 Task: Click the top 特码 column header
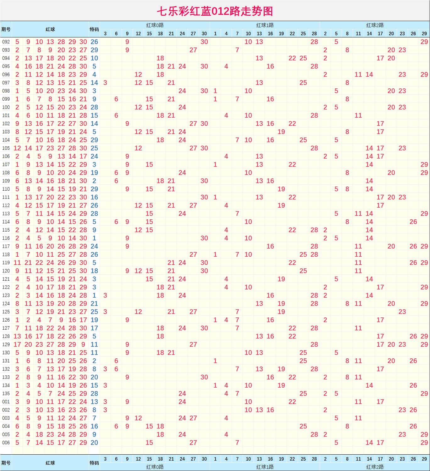94,29
